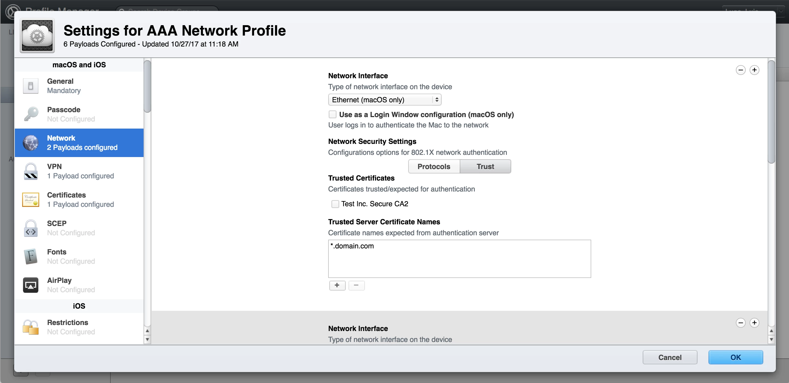The image size is (789, 383).
Task: Open the Network Interface type dropdown
Action: click(384, 100)
